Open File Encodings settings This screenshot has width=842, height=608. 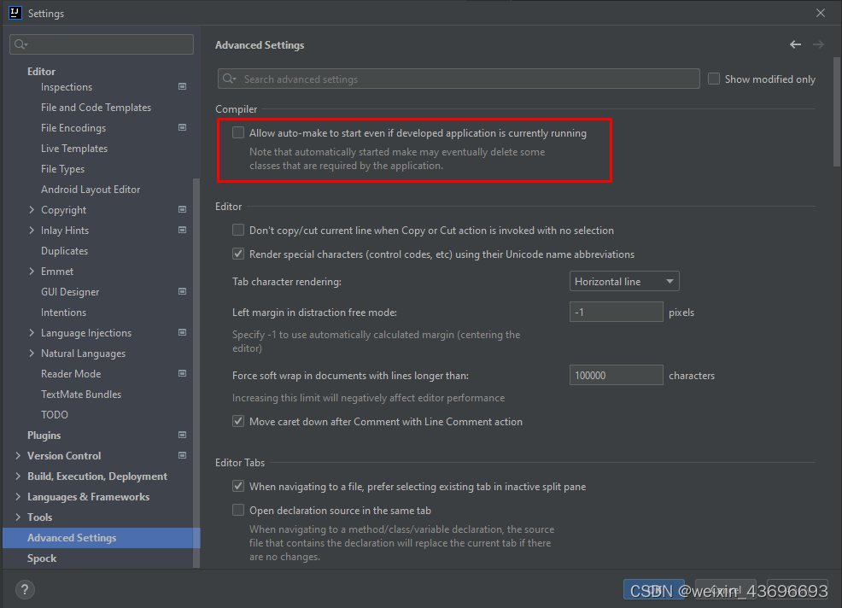[73, 128]
